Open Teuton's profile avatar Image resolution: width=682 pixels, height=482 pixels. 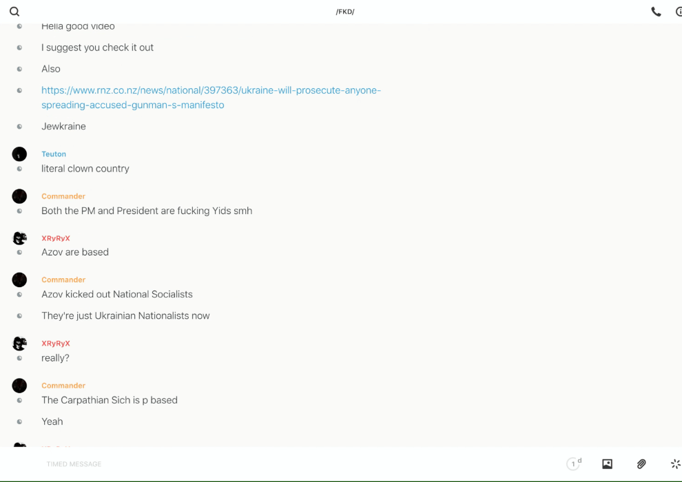(19, 154)
